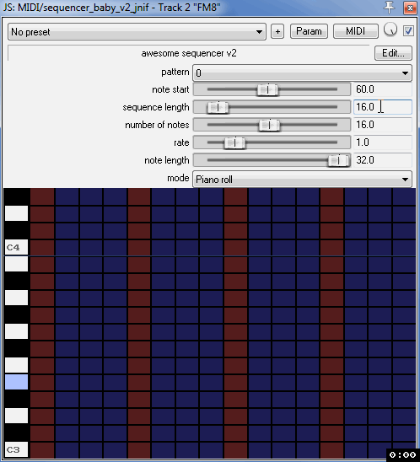The height and width of the screenshot is (462, 420).
Task: Click the number of notes value 16.0
Action: pyautogui.click(x=382, y=125)
